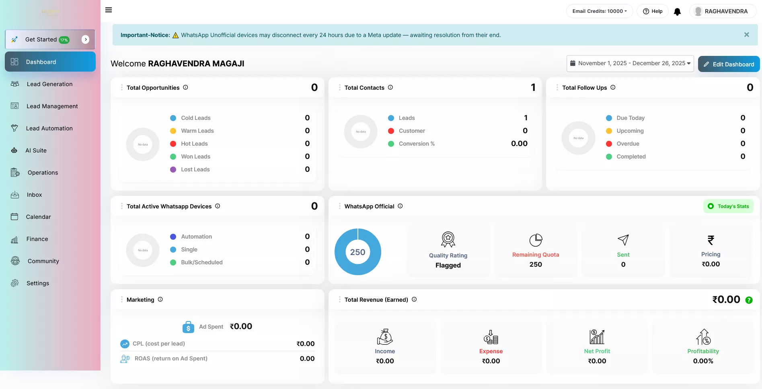
Task: Click the hamburger menu icon
Action: click(109, 10)
